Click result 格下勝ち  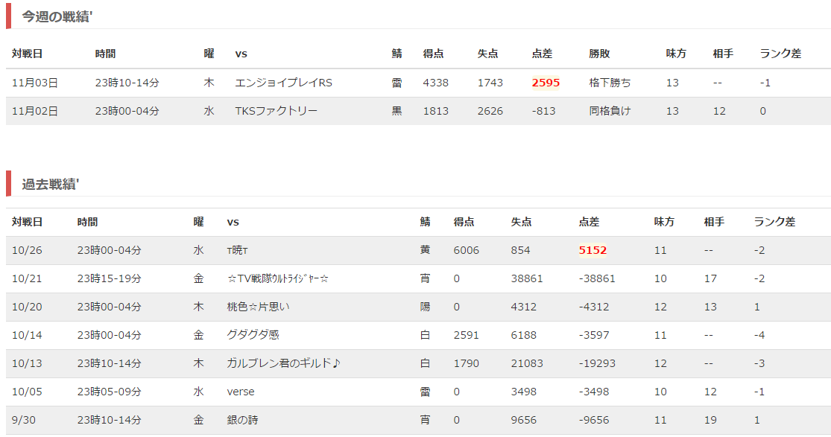(610, 83)
